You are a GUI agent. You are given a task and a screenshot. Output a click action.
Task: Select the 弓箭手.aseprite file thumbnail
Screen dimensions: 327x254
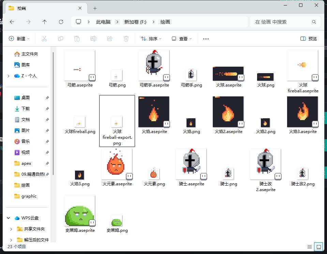(x=154, y=65)
